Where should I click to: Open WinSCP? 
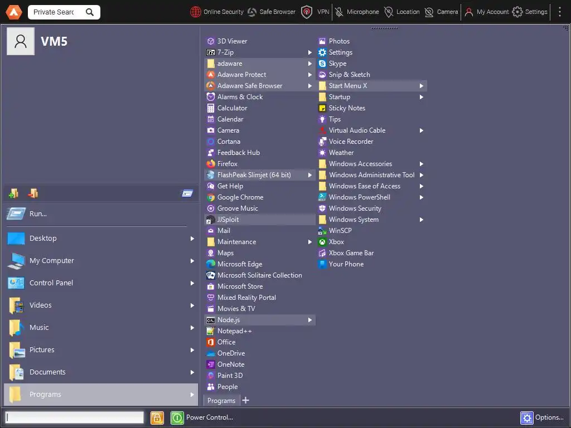372,231
